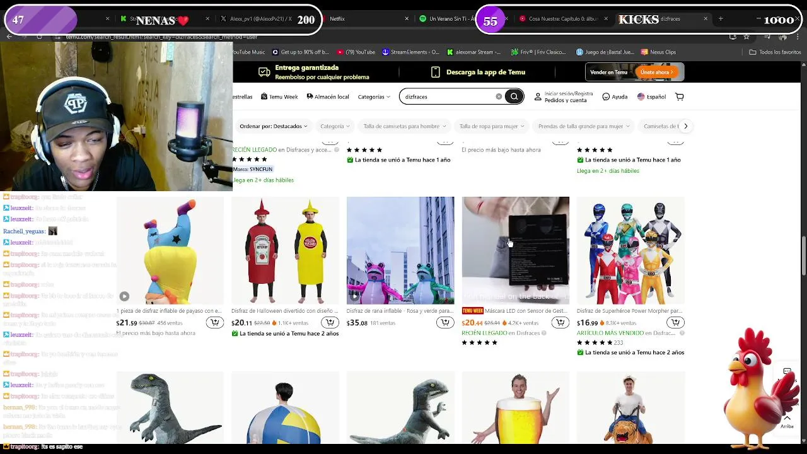Expand the Categoría filter dropdown

[335, 126]
